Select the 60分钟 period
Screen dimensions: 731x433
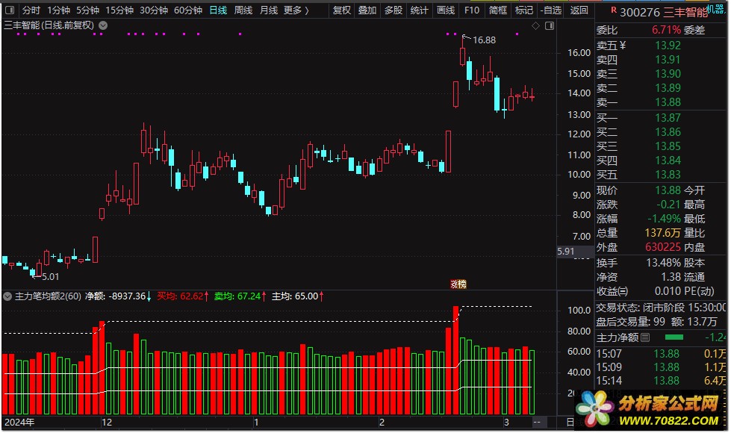point(188,10)
